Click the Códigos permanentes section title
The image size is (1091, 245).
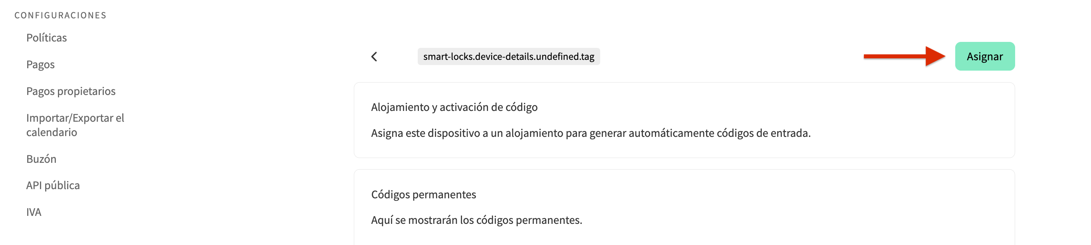(x=424, y=194)
